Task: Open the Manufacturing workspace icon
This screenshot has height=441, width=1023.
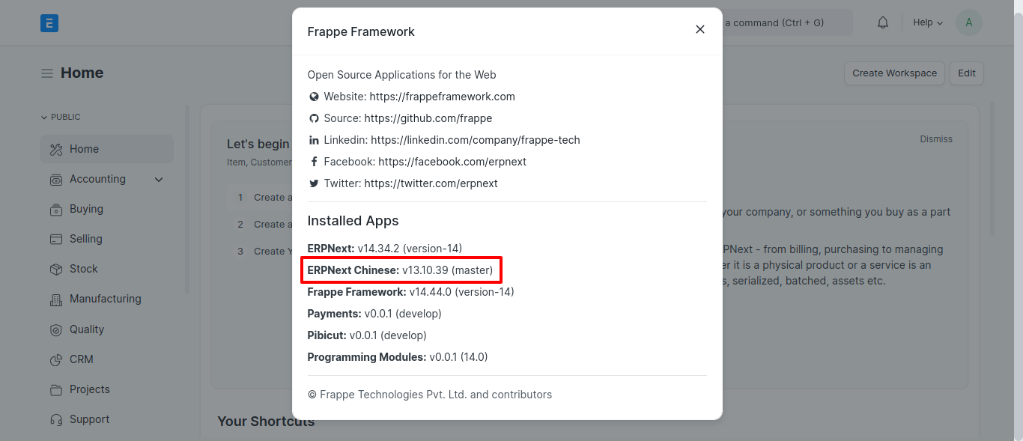Action: (56, 299)
